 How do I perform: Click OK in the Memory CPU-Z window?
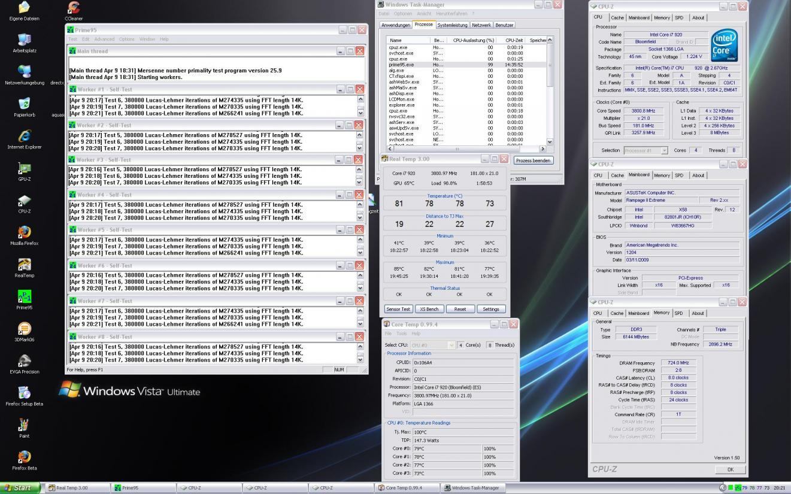[730, 469]
